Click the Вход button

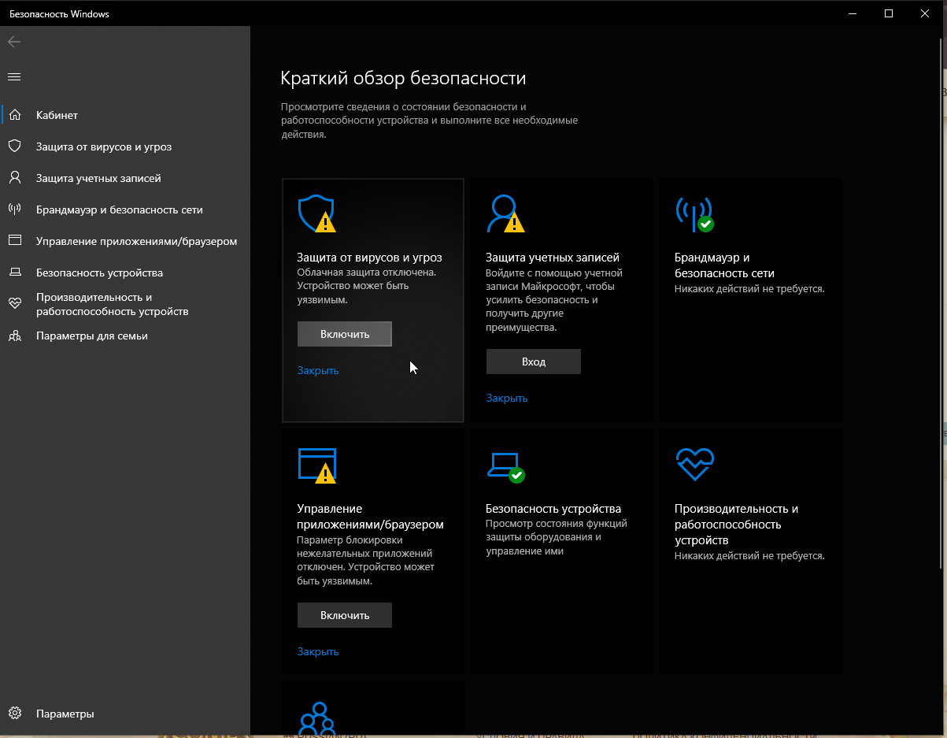tap(534, 362)
